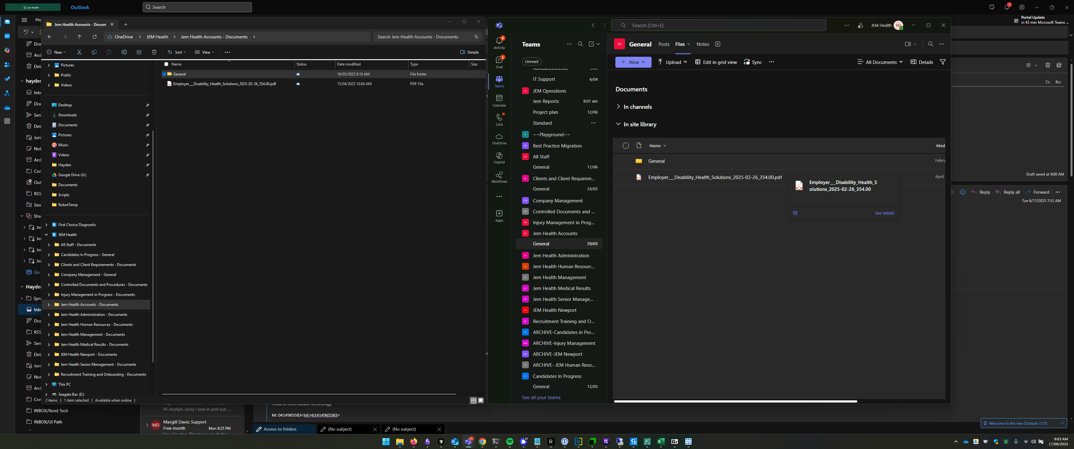
Task: Toggle Unread filter in Teams list
Action: pyautogui.click(x=531, y=62)
